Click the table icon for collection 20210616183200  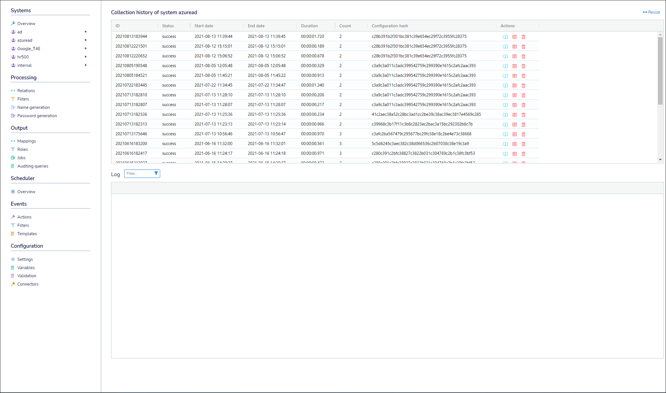[514, 144]
